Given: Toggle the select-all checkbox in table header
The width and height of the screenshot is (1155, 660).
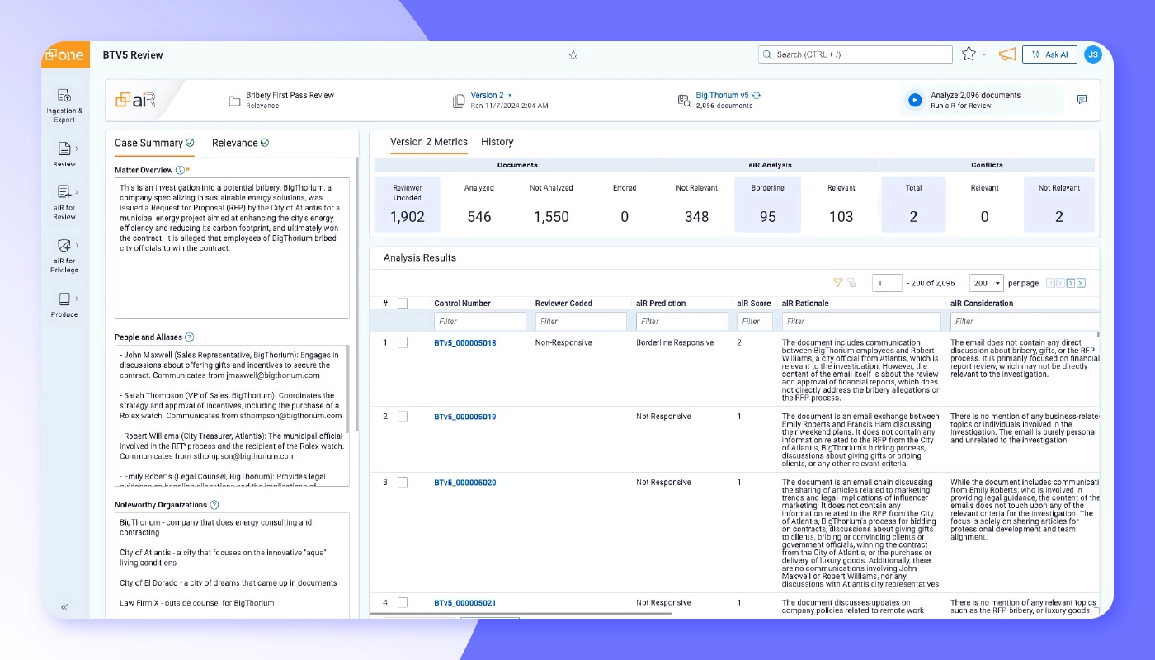Looking at the screenshot, I should (x=403, y=303).
